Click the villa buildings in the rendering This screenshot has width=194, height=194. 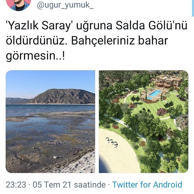(168, 81)
